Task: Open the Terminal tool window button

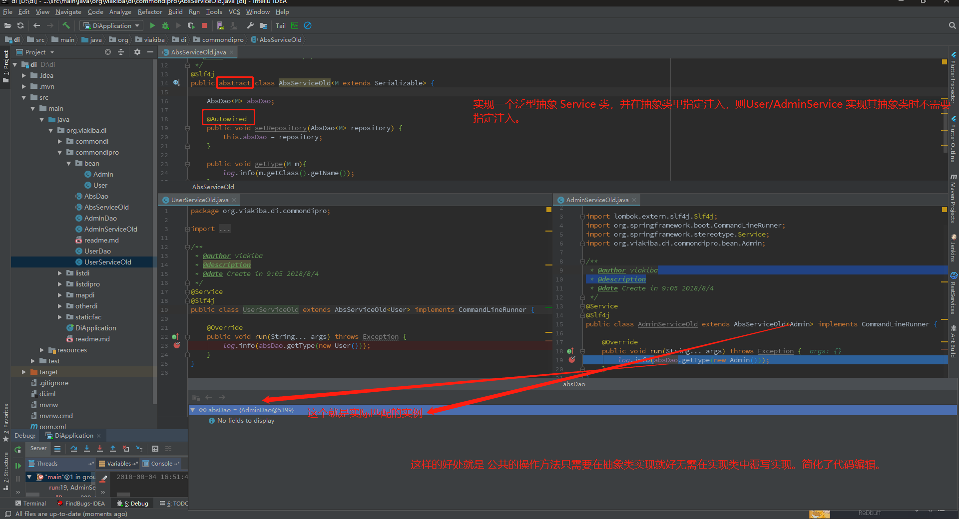Action: click(30, 504)
